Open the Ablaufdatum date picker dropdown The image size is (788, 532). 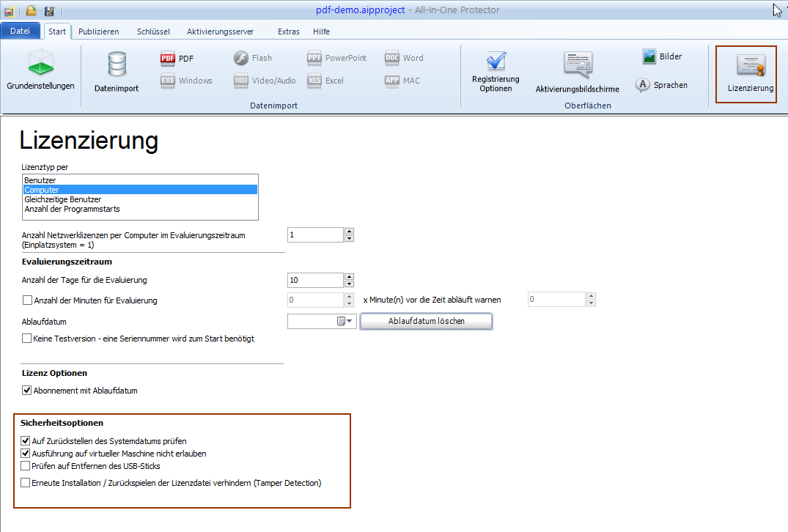(x=350, y=321)
